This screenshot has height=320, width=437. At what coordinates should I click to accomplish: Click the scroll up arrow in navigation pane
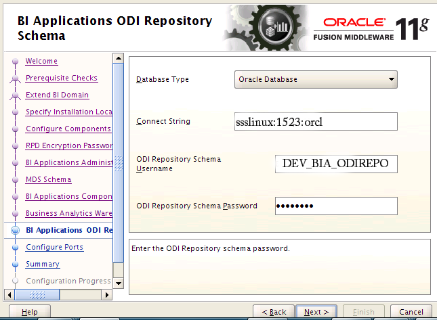[119, 58]
